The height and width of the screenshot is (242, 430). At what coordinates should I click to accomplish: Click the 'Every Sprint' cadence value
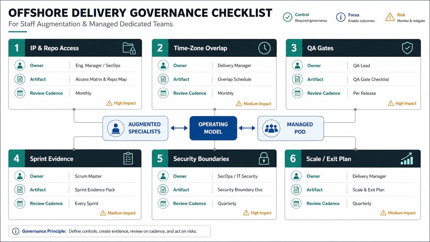coord(86,203)
